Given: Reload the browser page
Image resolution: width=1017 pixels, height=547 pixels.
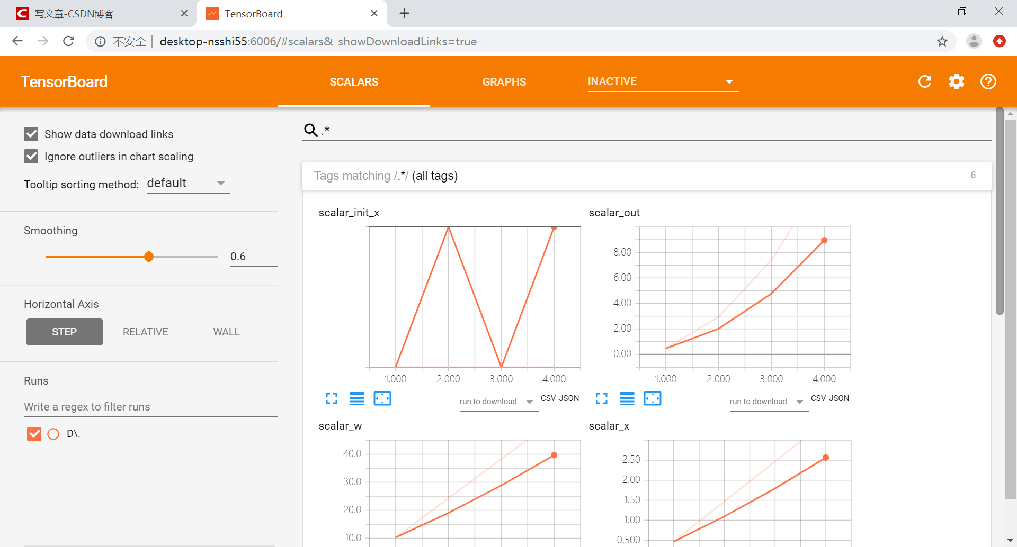Looking at the screenshot, I should coord(68,41).
